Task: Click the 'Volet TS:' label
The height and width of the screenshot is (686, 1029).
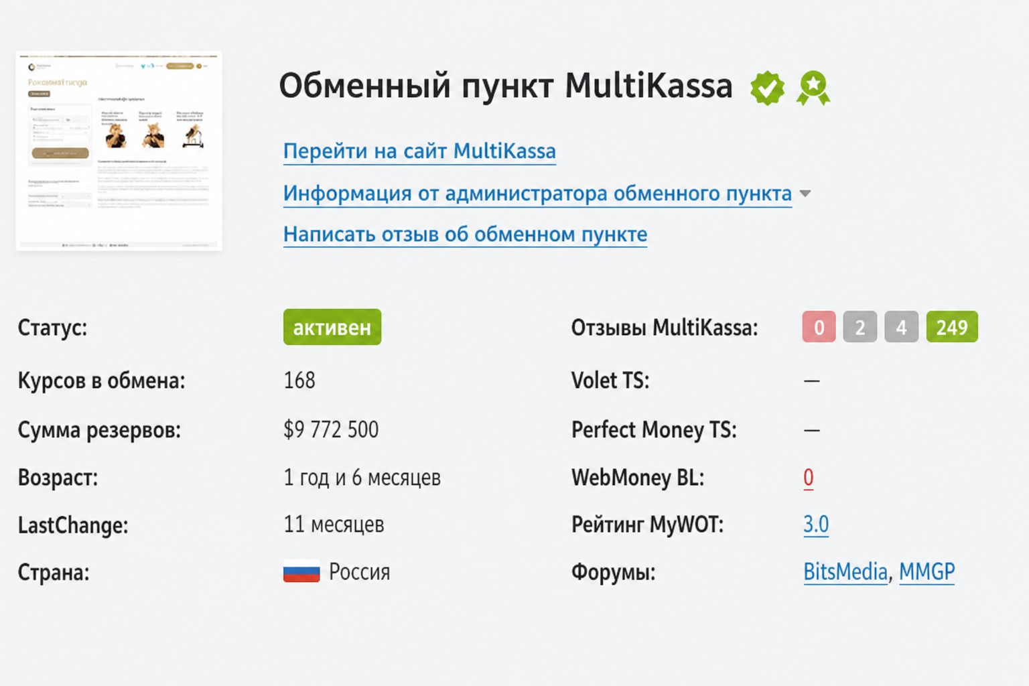Action: [610, 381]
